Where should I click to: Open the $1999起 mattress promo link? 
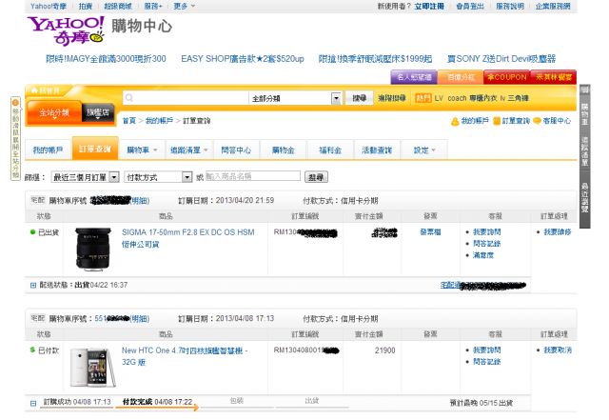375,59
